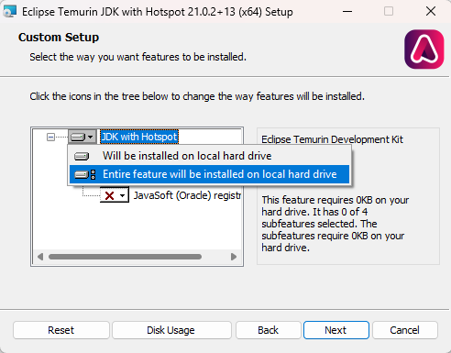Click the left arrow of tree scrollbar
This screenshot has width=451, height=353.
(x=40, y=257)
